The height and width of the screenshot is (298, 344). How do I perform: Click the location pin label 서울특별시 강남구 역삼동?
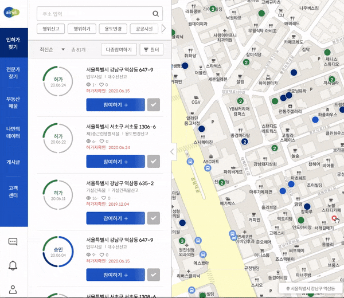(x=311, y=288)
